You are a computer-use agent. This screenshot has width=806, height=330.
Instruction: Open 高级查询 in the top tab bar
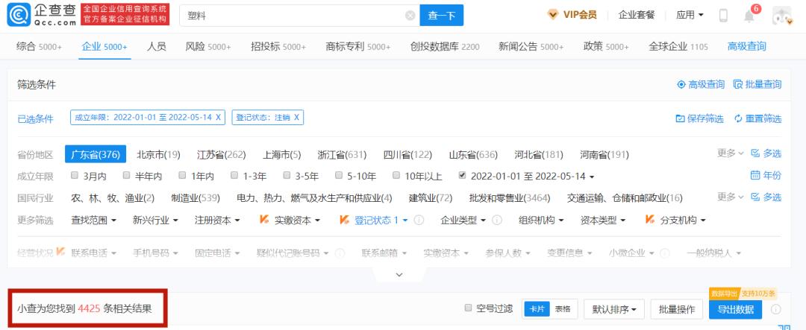click(746, 47)
